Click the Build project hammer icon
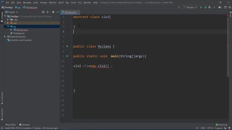Screen dimensions: 232x130 tap(179, 7)
